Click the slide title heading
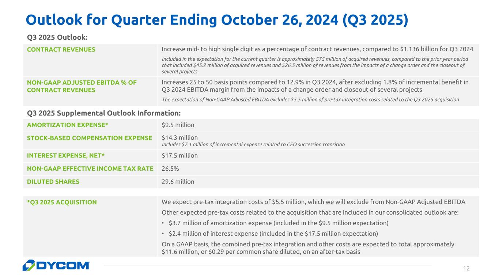This screenshot has width=499, height=280. coord(216,20)
